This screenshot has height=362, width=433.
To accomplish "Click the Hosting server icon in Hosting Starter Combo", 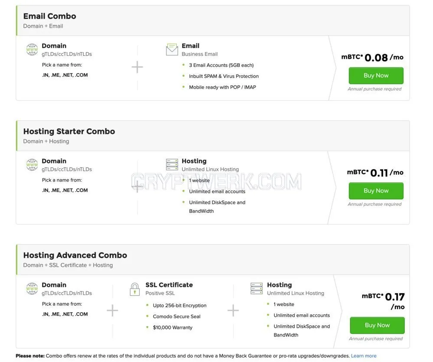I will tap(172, 165).
